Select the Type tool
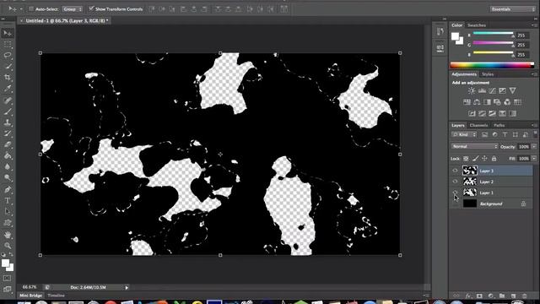The width and height of the screenshot is (540, 304). coord(8,200)
